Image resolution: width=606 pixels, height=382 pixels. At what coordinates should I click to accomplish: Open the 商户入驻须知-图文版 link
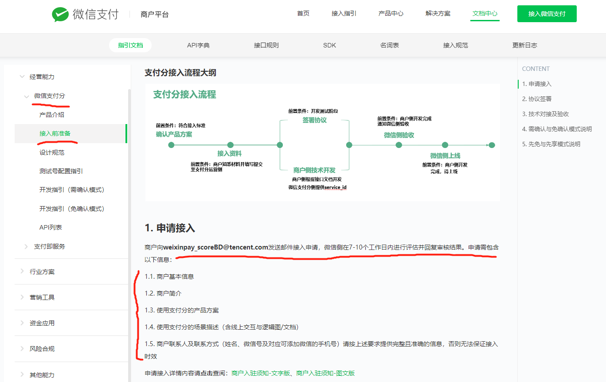pyautogui.click(x=325, y=373)
